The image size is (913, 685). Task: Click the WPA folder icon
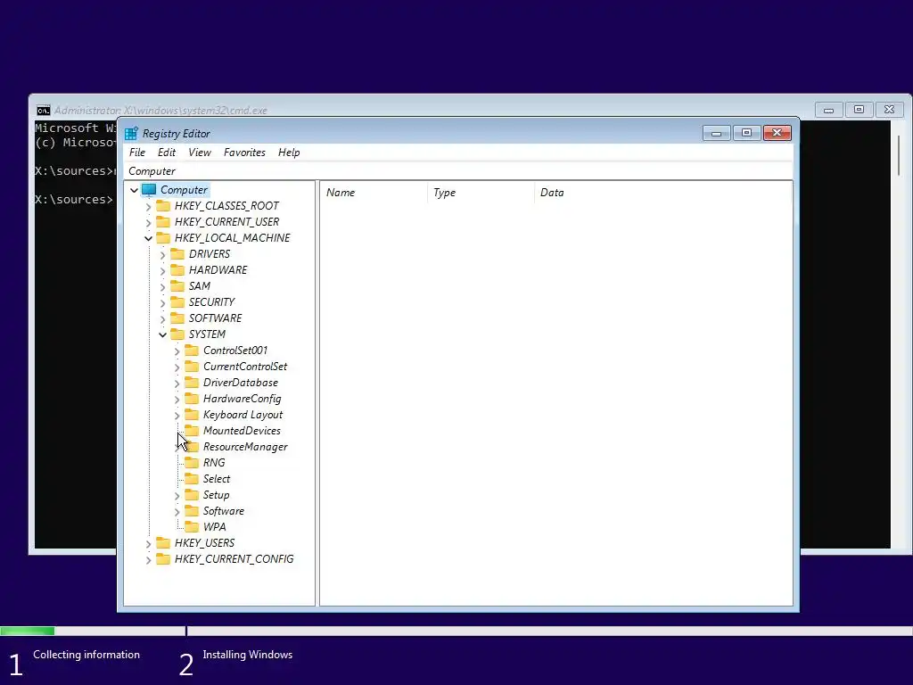point(192,526)
